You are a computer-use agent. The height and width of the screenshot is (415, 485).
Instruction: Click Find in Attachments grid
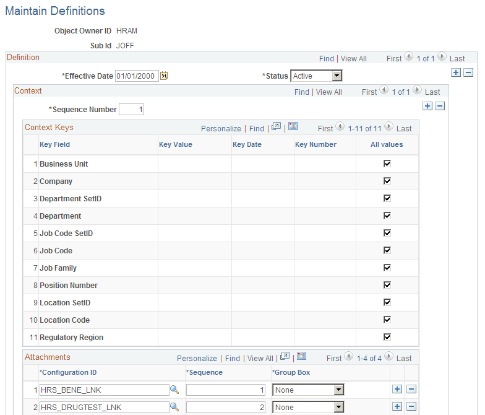point(233,359)
